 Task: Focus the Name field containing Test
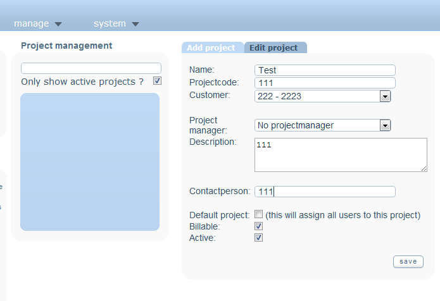325,70
